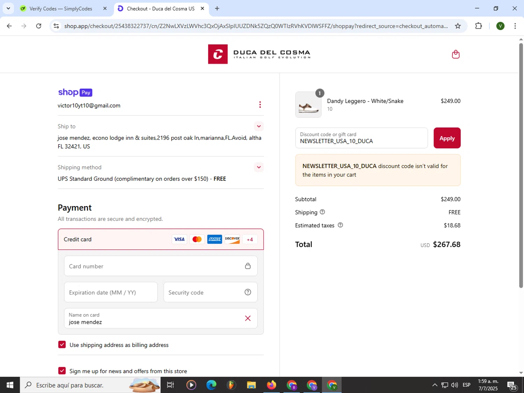Go back to the previous page

click(x=9, y=26)
